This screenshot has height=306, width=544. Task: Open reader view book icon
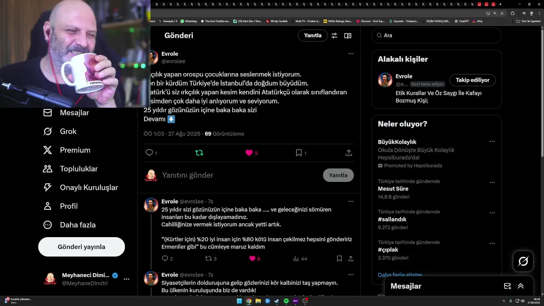pyautogui.click(x=348, y=36)
